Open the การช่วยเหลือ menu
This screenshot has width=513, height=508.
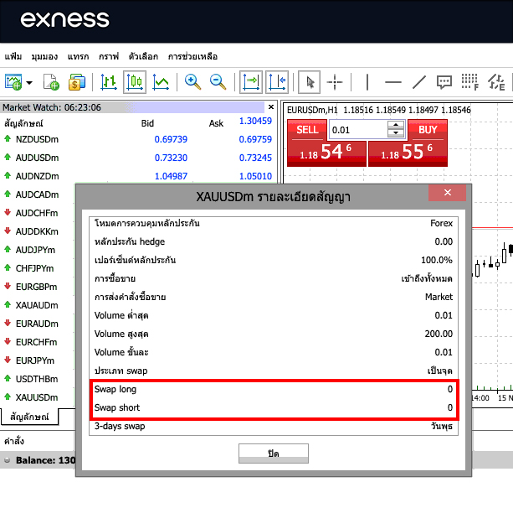coord(192,56)
